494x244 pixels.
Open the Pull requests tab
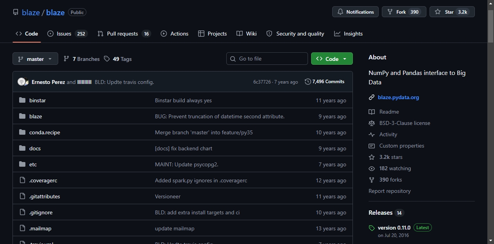pyautogui.click(x=124, y=34)
